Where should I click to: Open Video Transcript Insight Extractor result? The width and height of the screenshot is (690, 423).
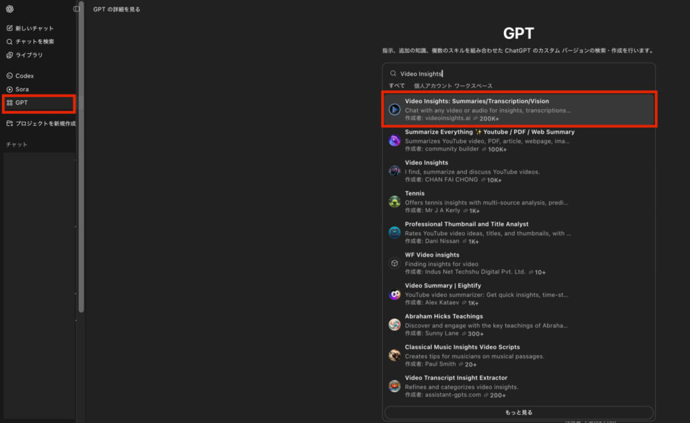coord(520,386)
